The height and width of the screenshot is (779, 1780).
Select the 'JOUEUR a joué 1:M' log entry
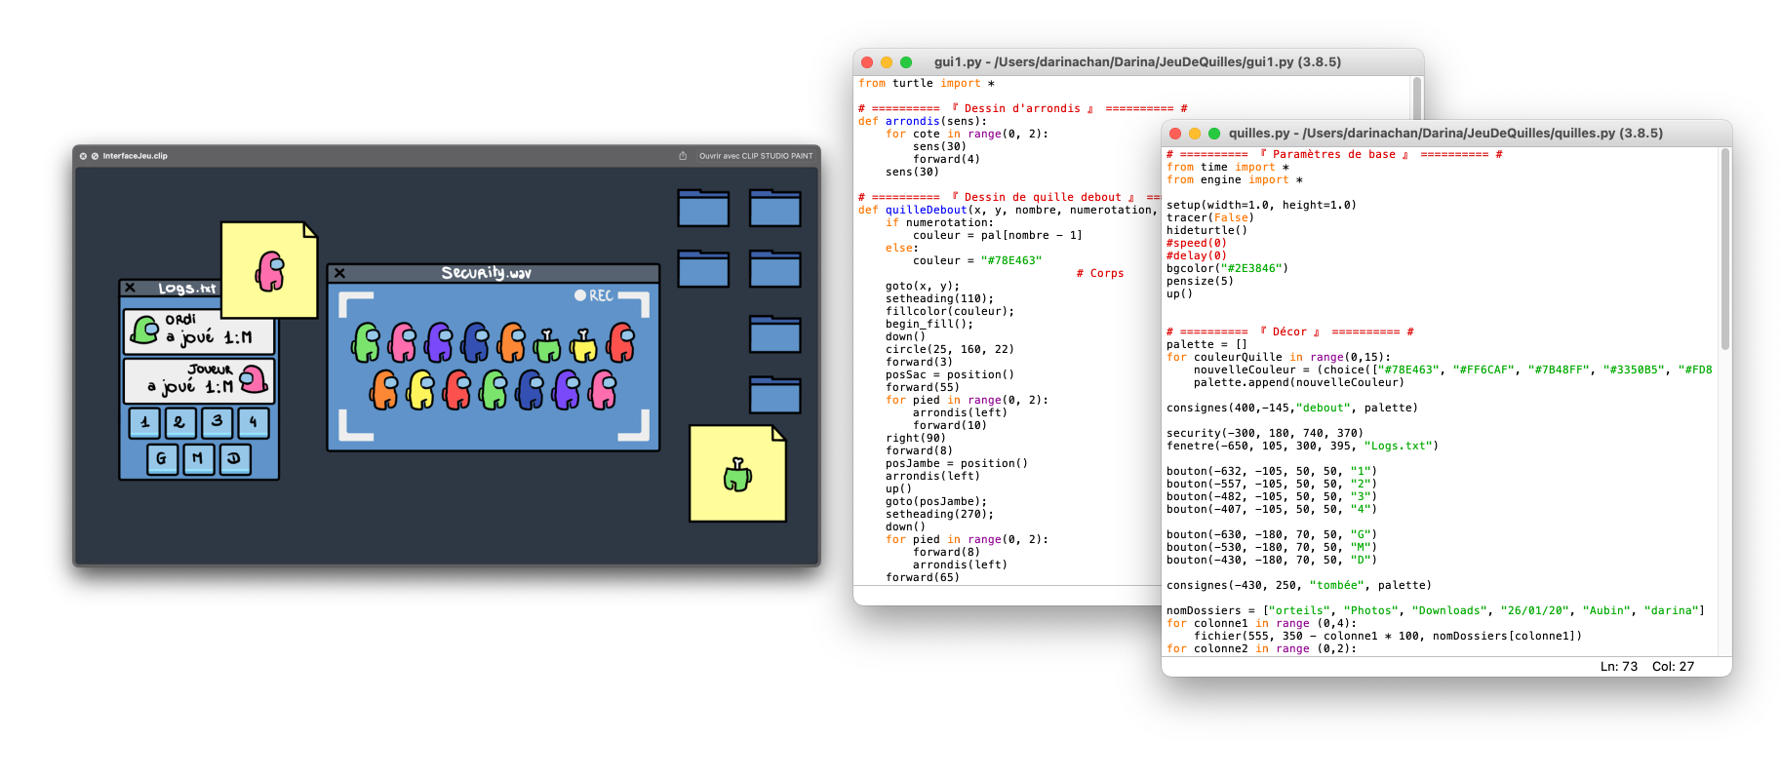click(x=199, y=380)
